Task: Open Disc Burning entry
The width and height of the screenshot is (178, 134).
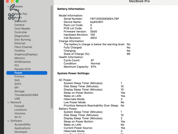Action: tap(23, 40)
